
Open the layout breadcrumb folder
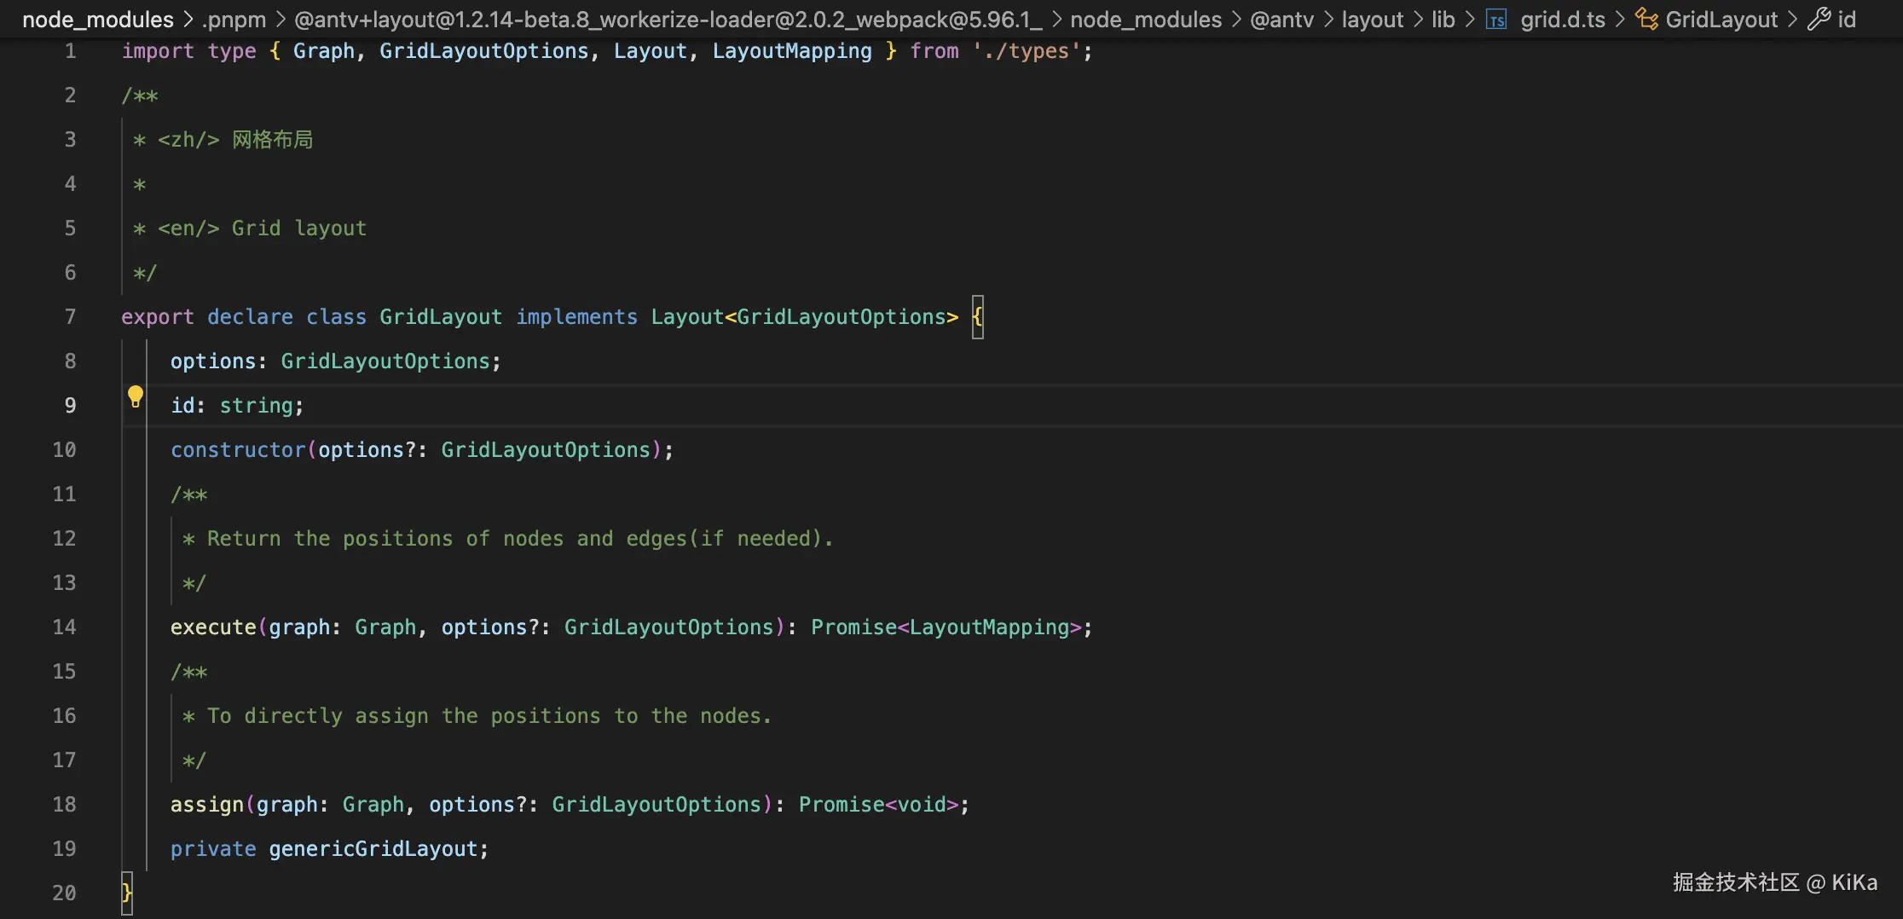[1372, 19]
